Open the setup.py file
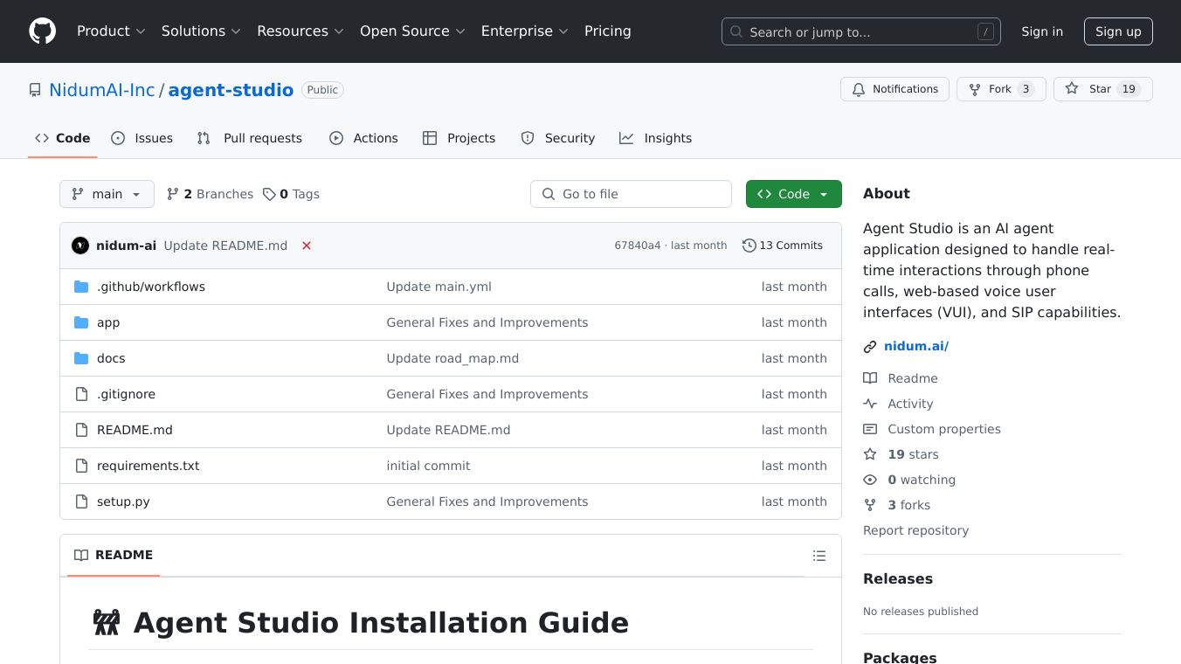Screen dimensions: 1181x664 (123, 501)
